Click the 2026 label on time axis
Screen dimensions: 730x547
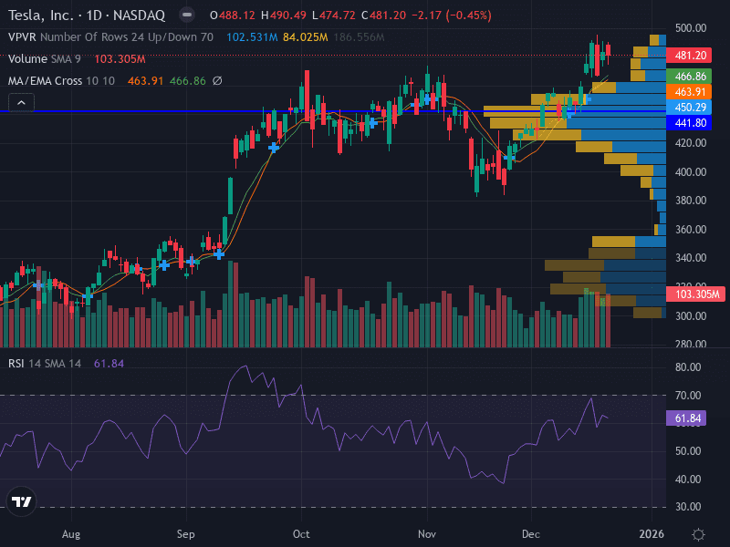[652, 534]
